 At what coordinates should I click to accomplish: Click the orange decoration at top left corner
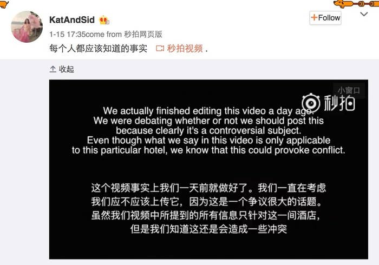[x=4, y=4]
